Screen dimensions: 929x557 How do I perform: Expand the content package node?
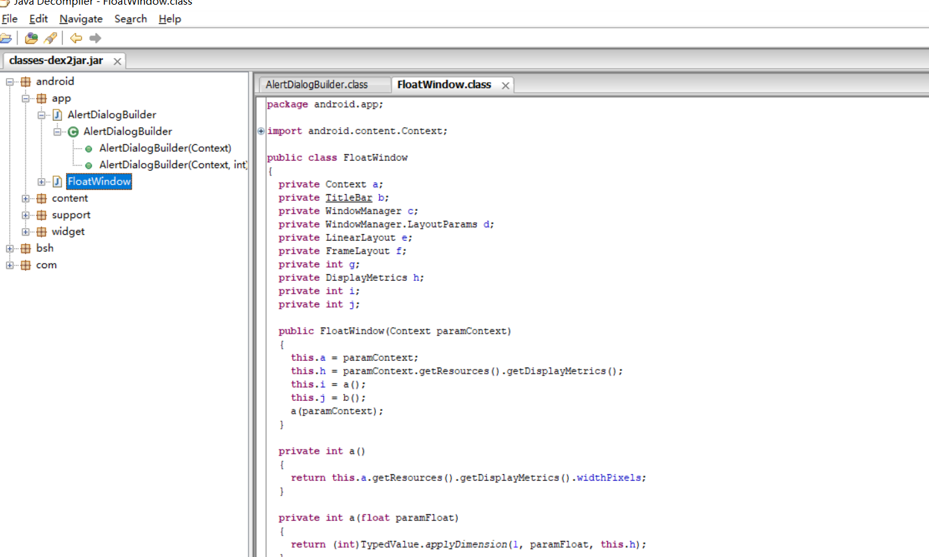click(x=25, y=198)
